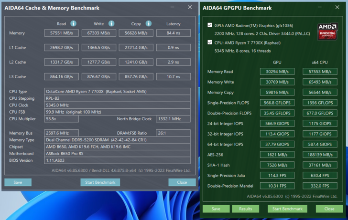Screen dimensions: 348x220
Task: Click the Close button in GPGPU window
Action: (x=329, y=209)
